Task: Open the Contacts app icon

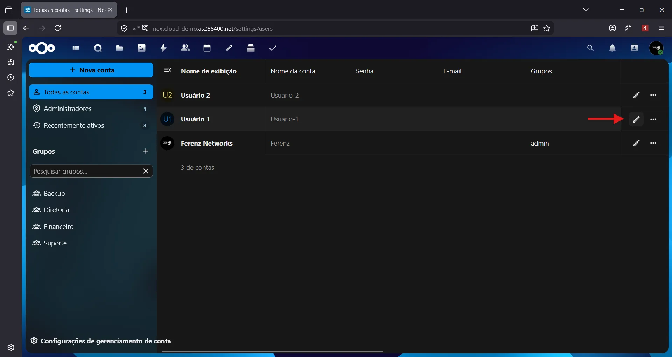Action: (185, 48)
